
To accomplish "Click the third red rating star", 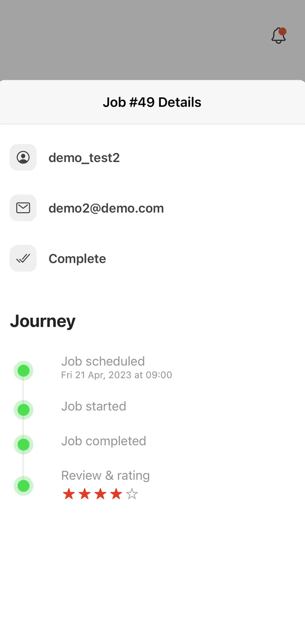I will pos(101,494).
